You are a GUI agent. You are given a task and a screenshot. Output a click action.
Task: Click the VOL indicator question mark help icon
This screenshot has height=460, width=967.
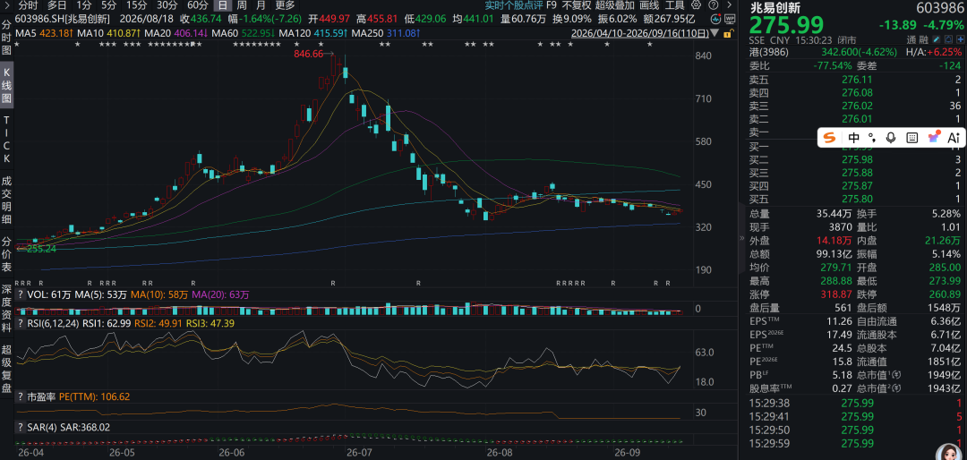21,294
